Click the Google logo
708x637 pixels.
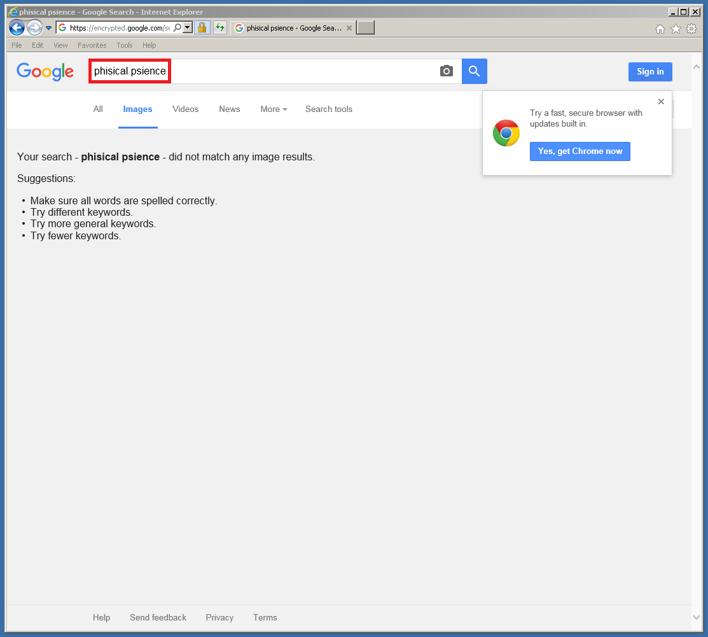[x=45, y=71]
